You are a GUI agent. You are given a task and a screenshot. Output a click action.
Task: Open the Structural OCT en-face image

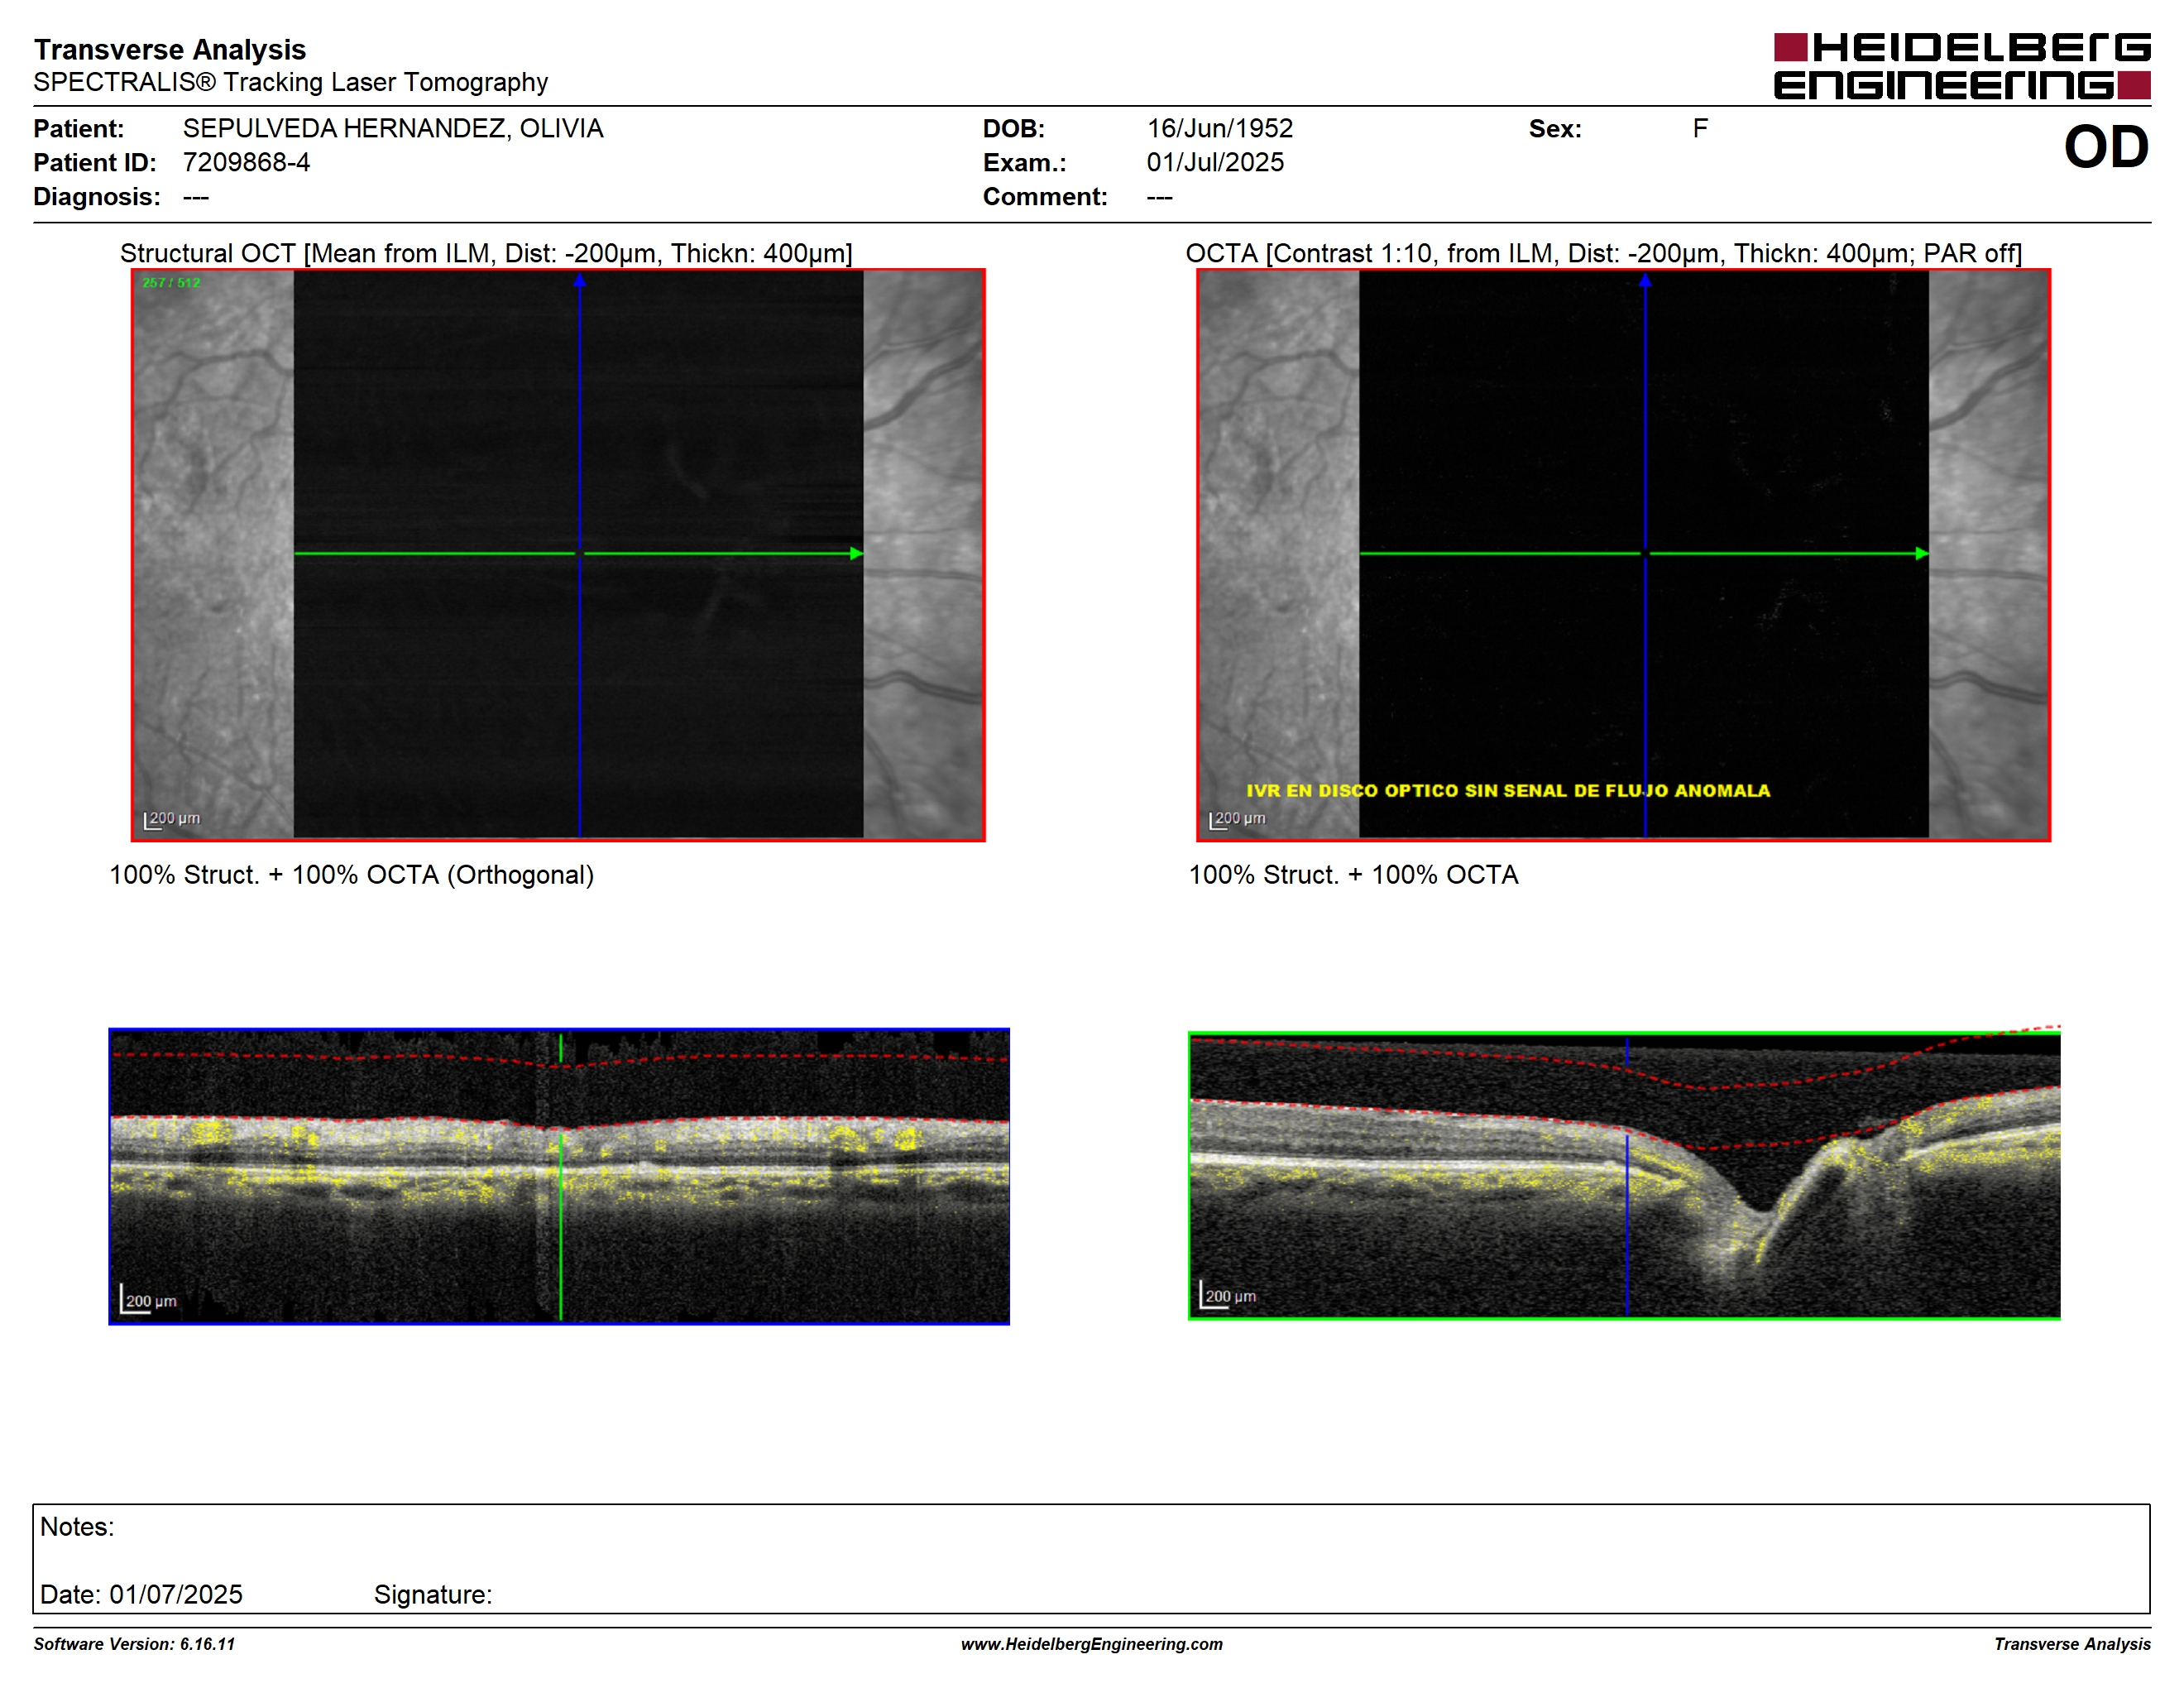tap(558, 555)
